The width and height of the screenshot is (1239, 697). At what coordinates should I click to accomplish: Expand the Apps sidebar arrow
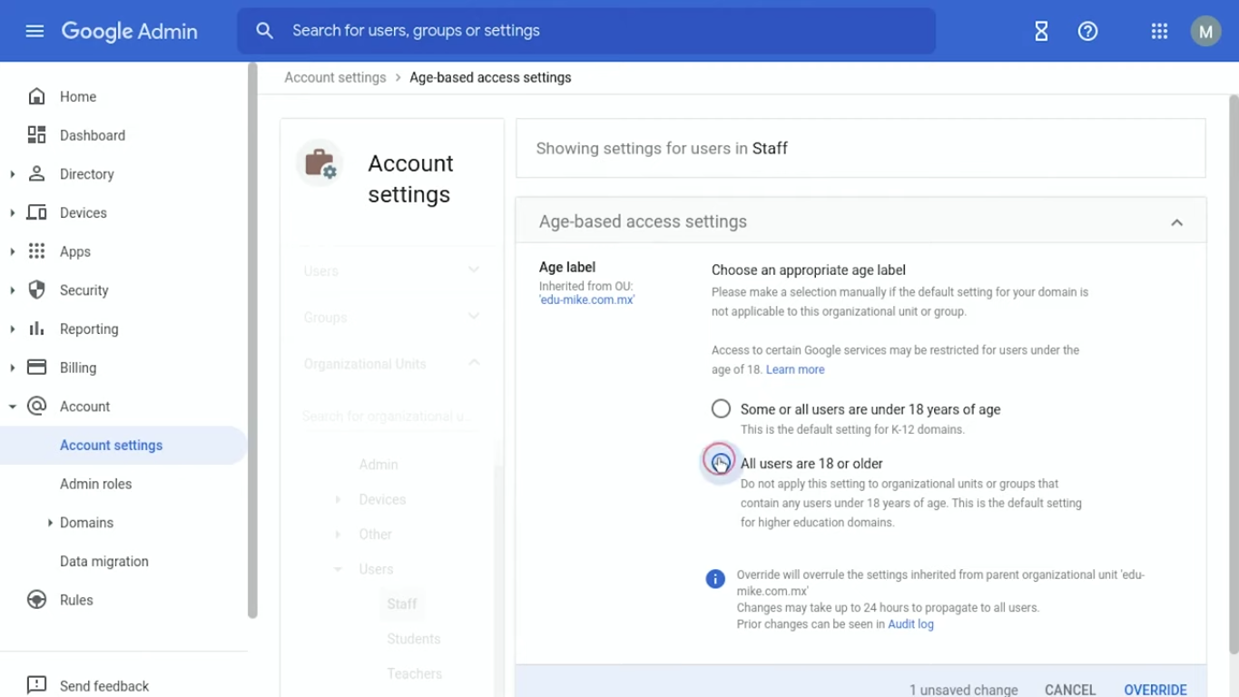tap(12, 251)
